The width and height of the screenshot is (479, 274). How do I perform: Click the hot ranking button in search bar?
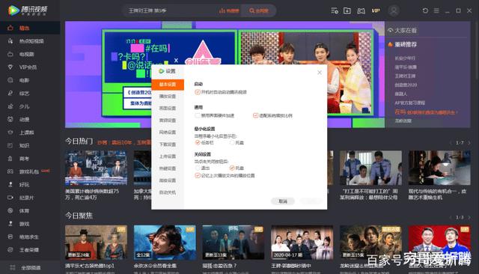point(229,10)
